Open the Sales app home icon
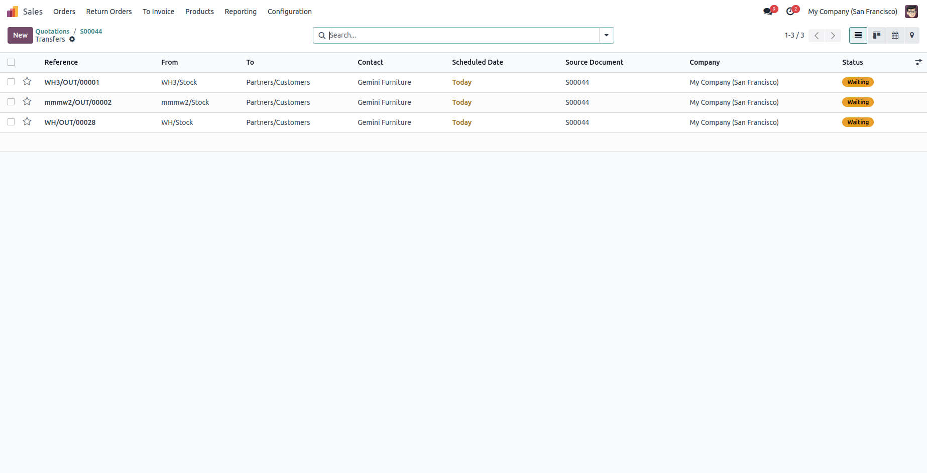927x473 pixels. point(13,12)
